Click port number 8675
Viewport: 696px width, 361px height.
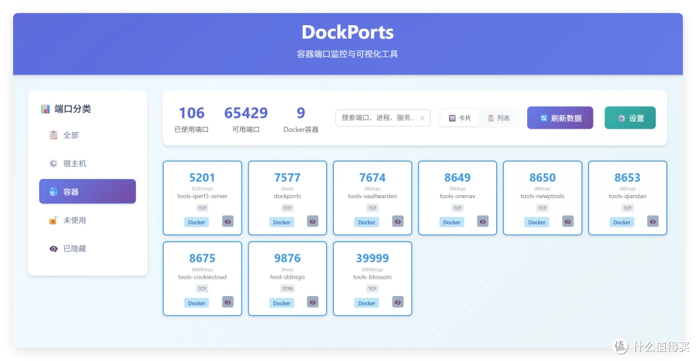pos(202,258)
